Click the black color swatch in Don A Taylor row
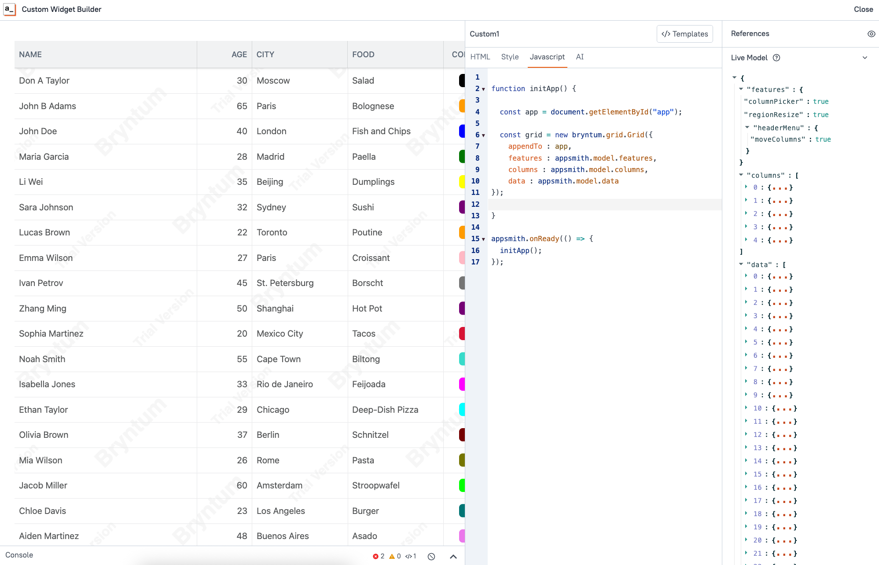The height and width of the screenshot is (565, 879). [462, 81]
